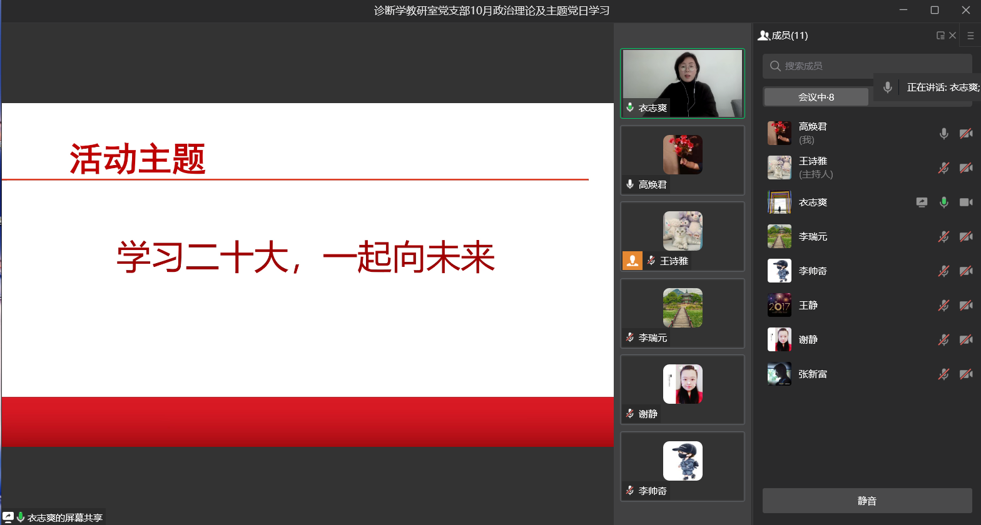The height and width of the screenshot is (525, 981).
Task: Click 衣志爽 camera icon in member list
Action: (966, 202)
